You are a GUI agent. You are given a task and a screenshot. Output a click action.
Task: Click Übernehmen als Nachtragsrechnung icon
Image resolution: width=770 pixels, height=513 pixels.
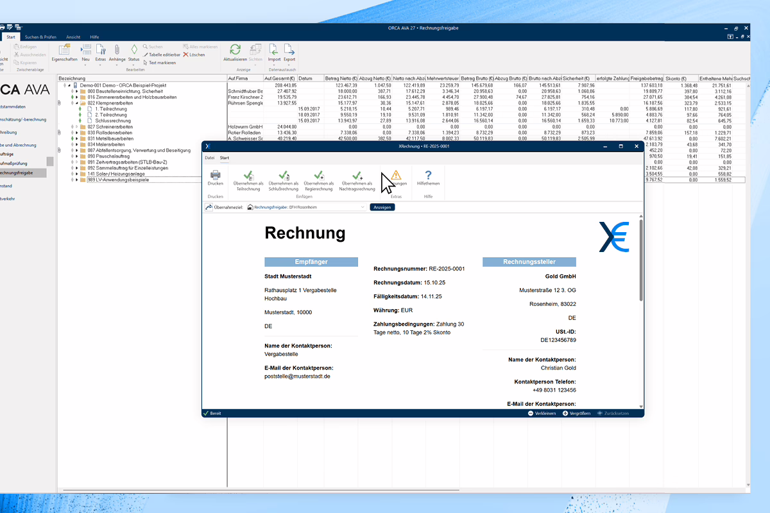pos(357,175)
